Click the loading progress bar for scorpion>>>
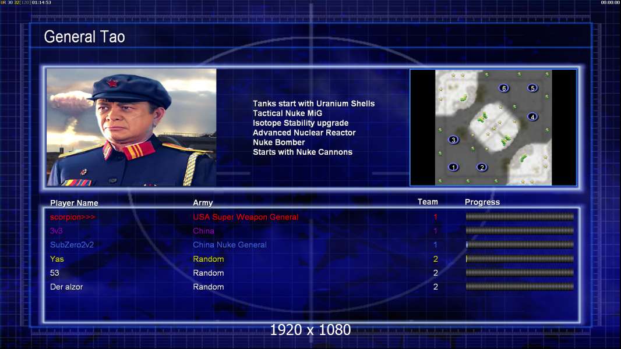The image size is (621, 349). [x=520, y=216]
